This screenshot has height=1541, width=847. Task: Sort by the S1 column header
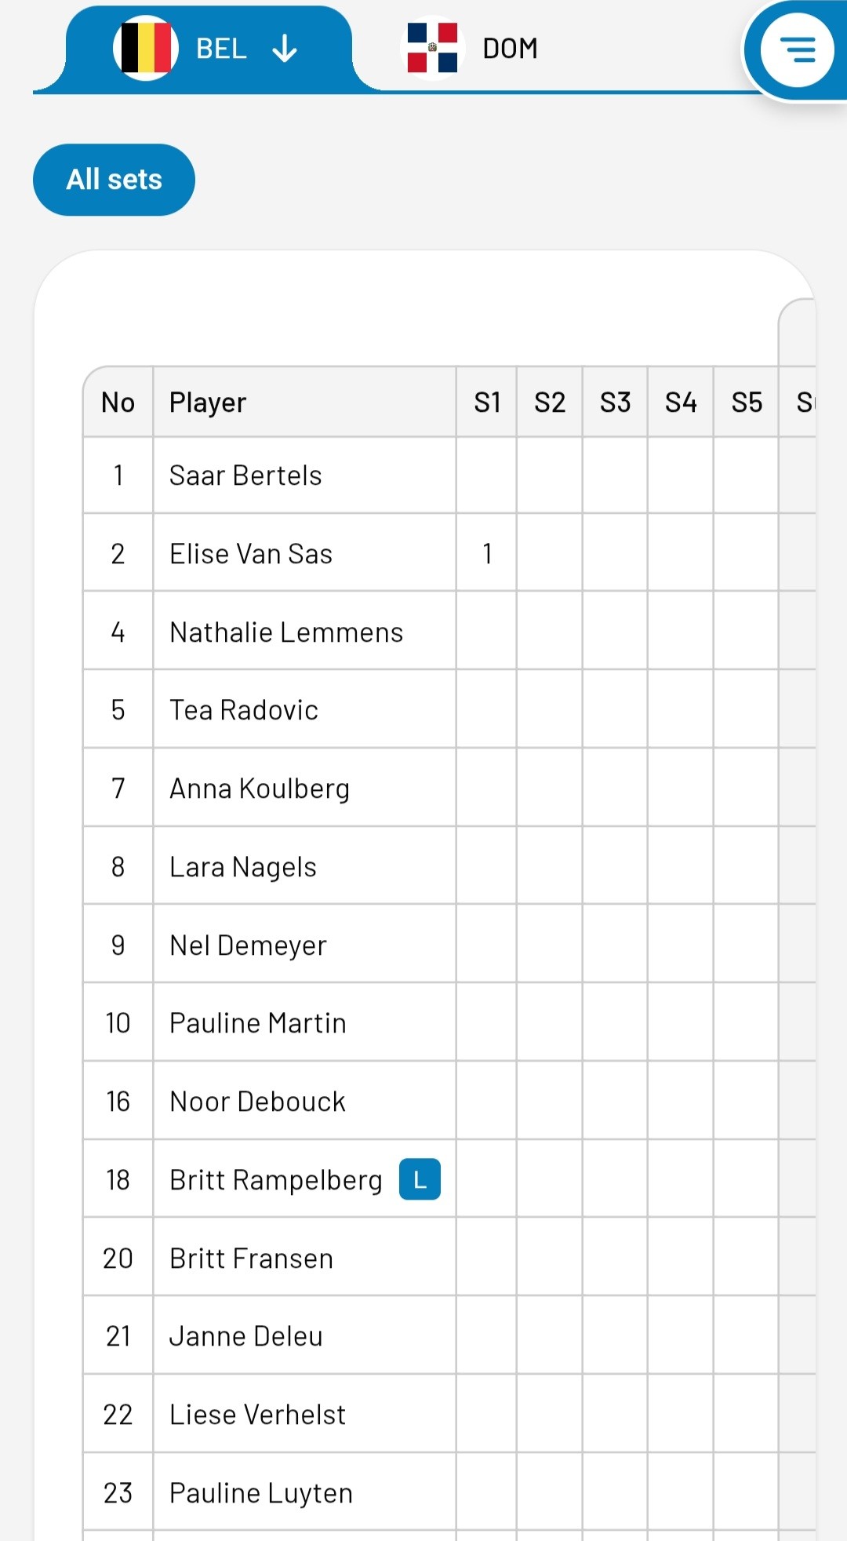point(487,403)
